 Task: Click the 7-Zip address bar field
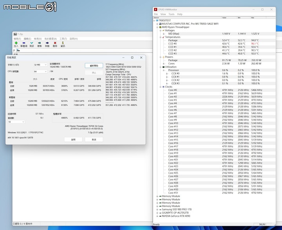point(84,50)
